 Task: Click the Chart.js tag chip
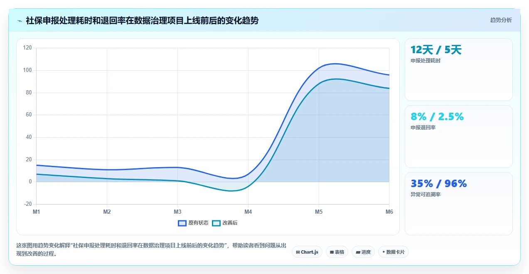[x=307, y=252]
